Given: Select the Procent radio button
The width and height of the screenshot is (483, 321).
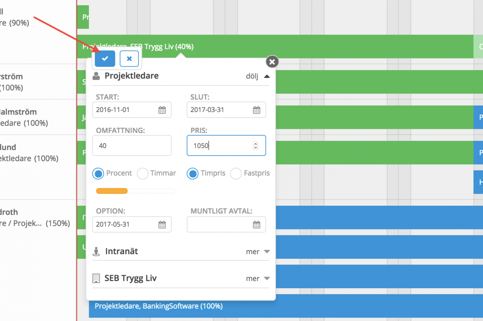Looking at the screenshot, I should click(x=98, y=174).
